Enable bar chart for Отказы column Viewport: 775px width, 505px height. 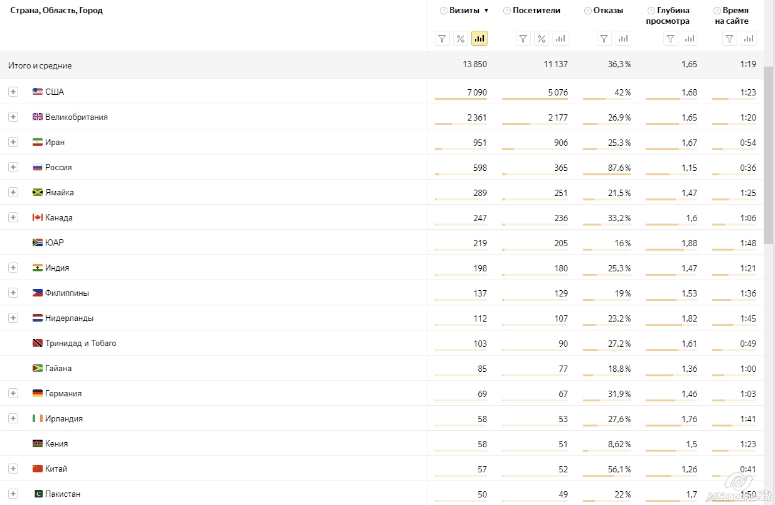coord(623,39)
